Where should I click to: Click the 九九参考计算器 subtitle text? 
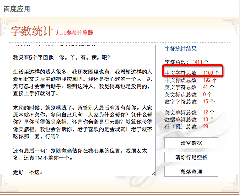click(x=74, y=33)
